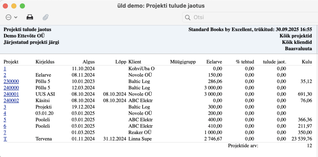Maximize window using the green button
Image resolution: width=318 pixels, height=157 pixels.
tap(22, 6)
